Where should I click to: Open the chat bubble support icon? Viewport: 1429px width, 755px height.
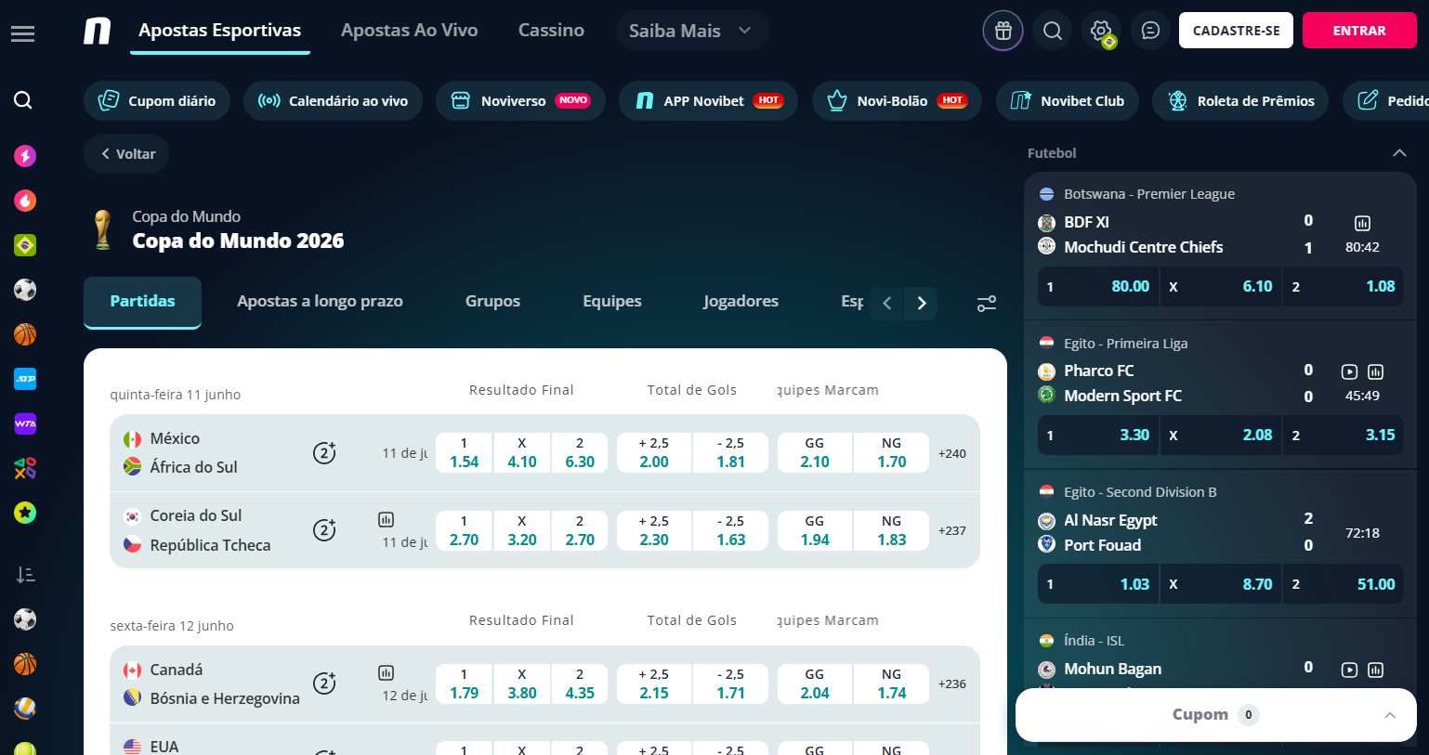1150,31
